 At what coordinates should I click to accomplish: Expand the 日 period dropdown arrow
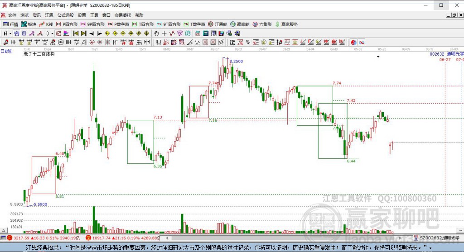point(10,33)
